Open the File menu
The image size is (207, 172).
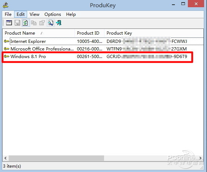coord(8,14)
